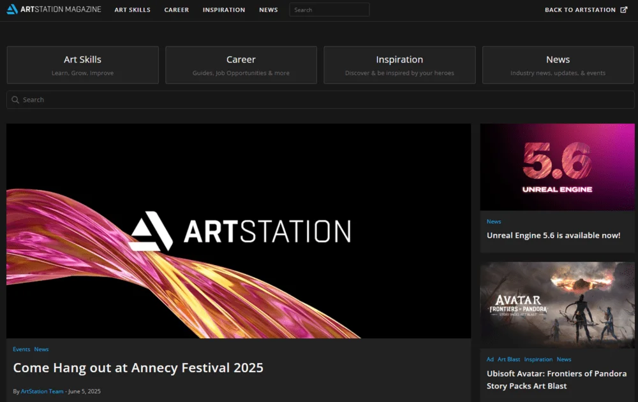Open the ArtStation Annecy Festival banner image
This screenshot has height=402, width=638.
239,231
